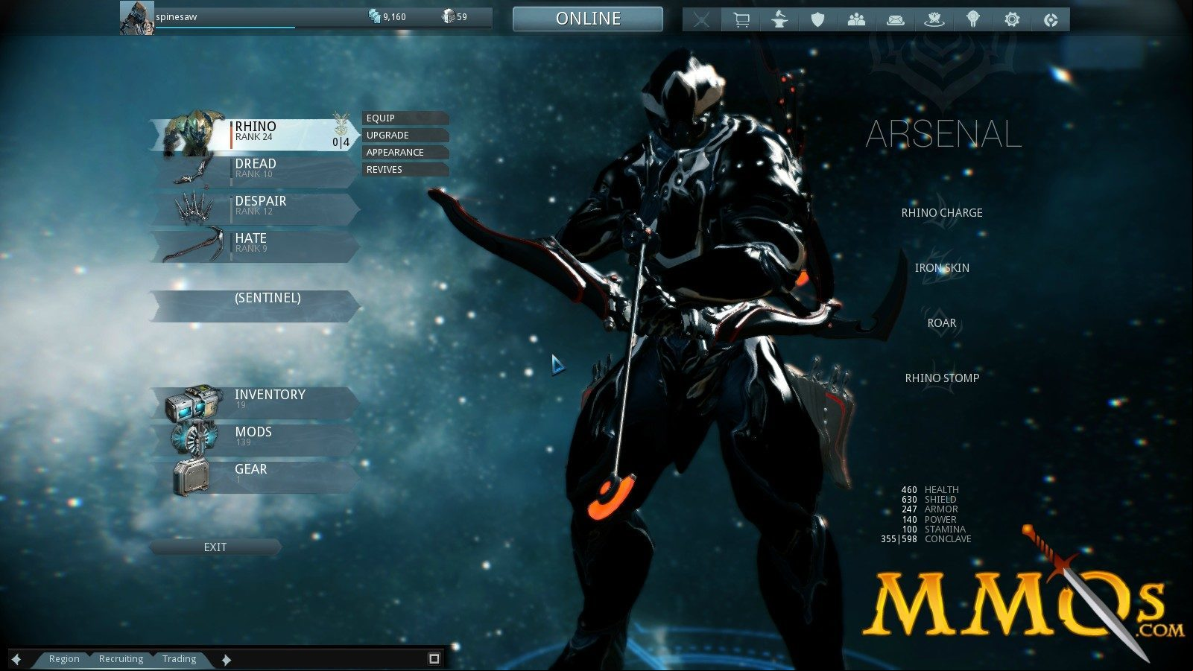Select the DESPAIR throwing knives slot
The width and height of the screenshot is (1193, 671).
tap(255, 209)
